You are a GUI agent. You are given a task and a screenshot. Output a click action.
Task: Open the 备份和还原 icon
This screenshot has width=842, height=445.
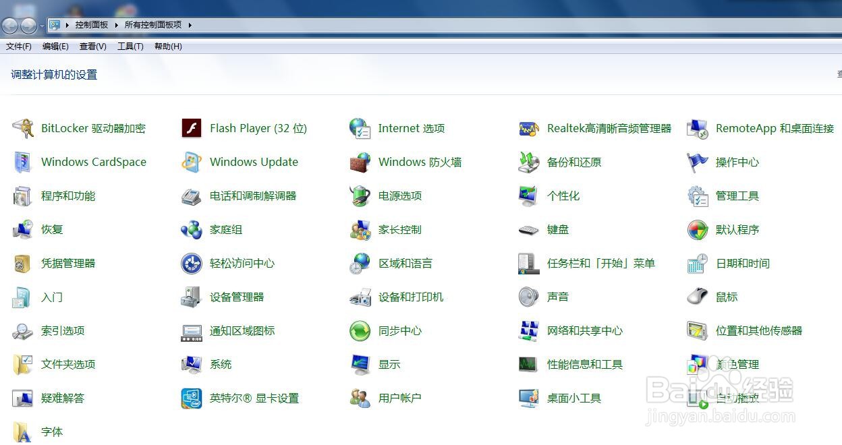tap(529, 162)
